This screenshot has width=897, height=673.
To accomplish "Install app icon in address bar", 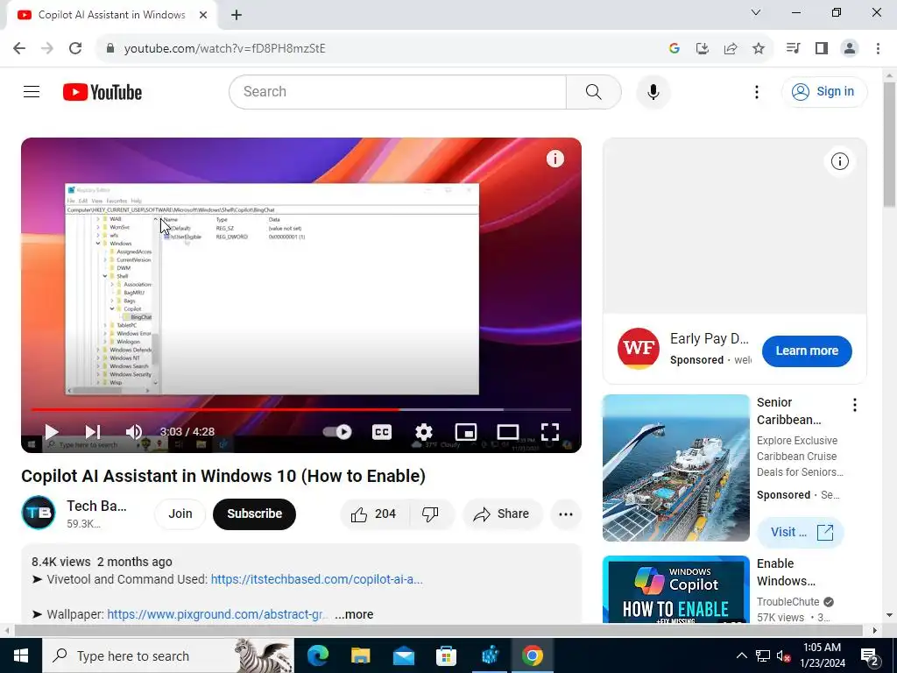I will click(x=702, y=48).
